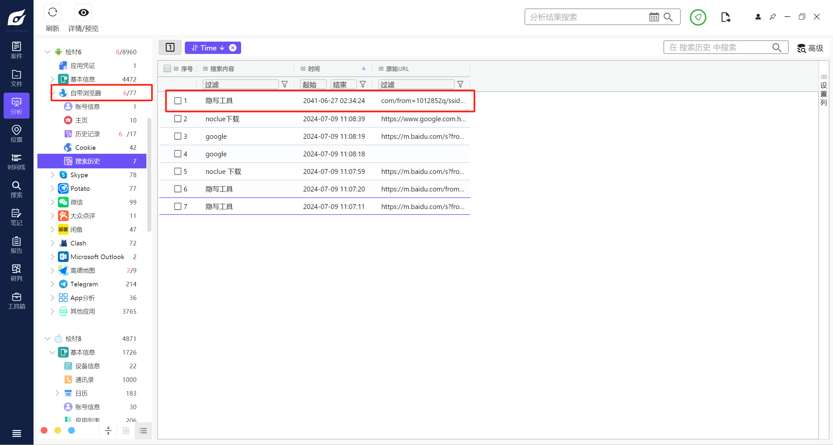Remove the Time sort chip
The image size is (833, 445).
[233, 48]
